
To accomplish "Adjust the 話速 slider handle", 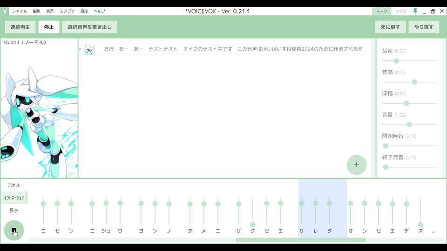I will point(396,61).
